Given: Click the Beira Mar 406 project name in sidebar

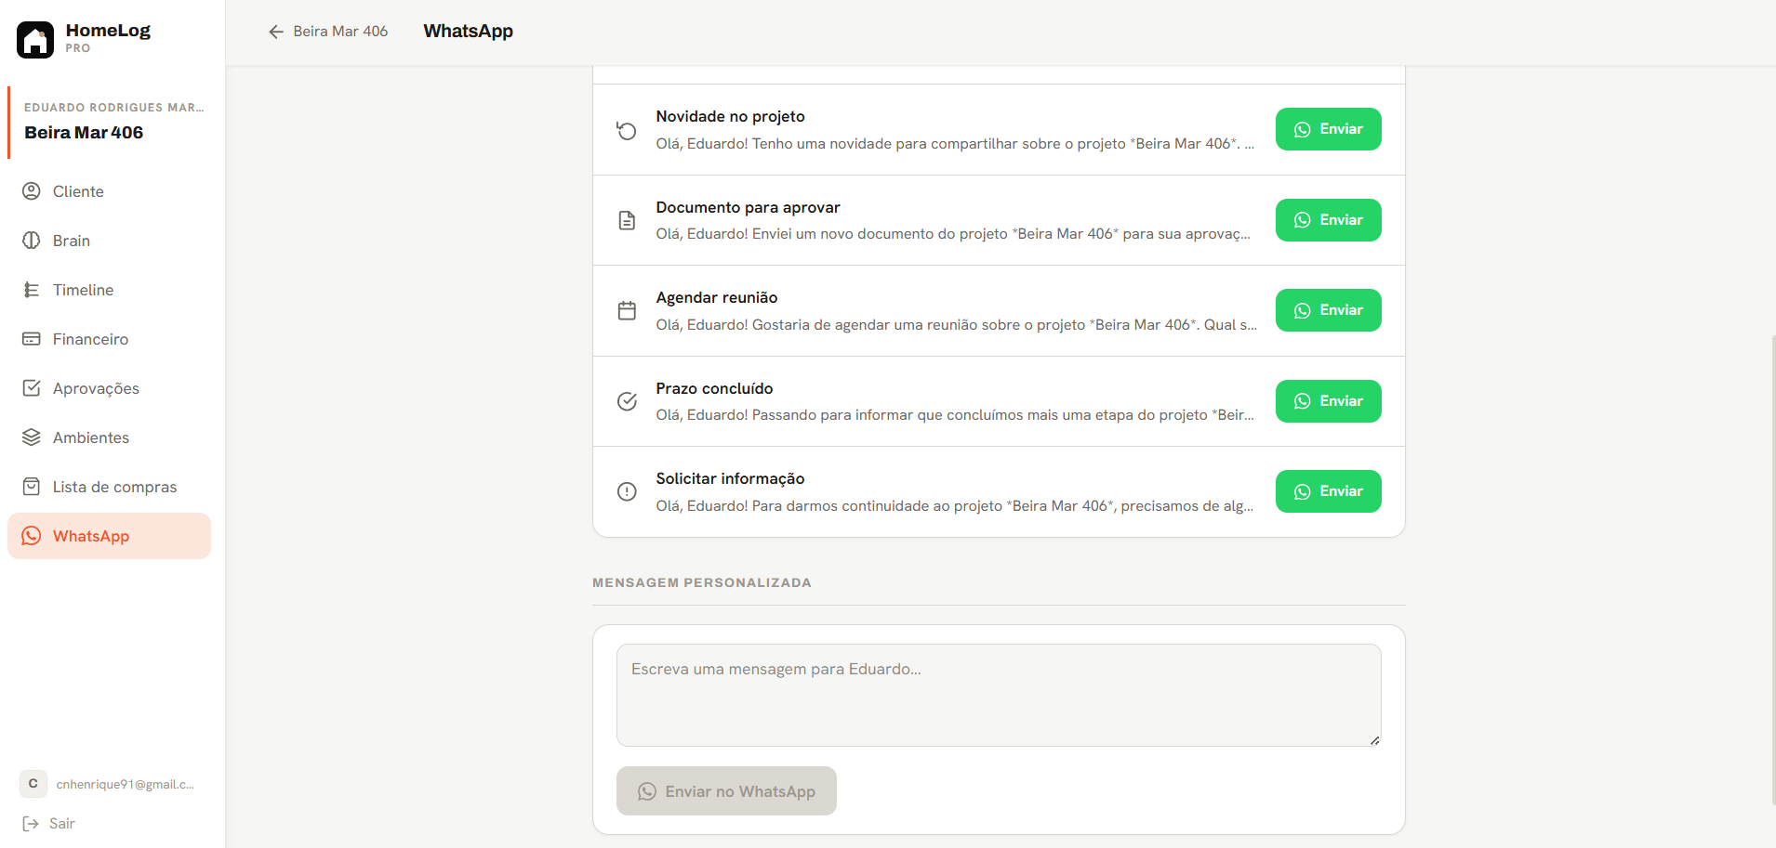Looking at the screenshot, I should tap(84, 133).
